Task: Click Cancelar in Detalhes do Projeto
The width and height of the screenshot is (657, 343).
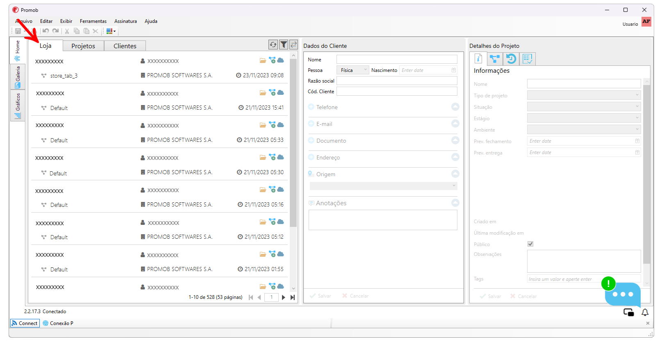Action: coord(523,296)
